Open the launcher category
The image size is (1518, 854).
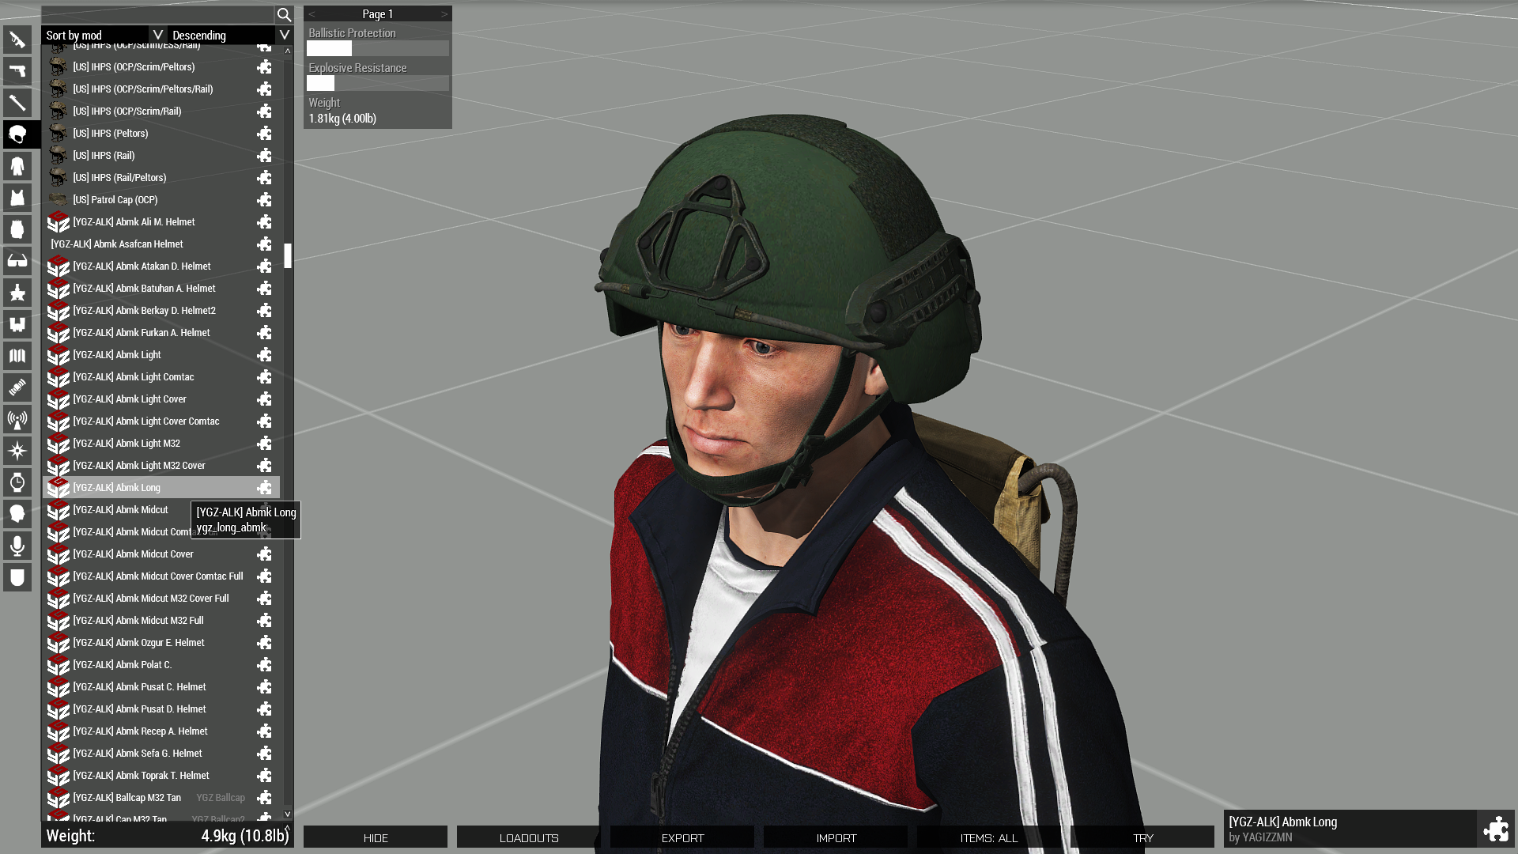17,103
